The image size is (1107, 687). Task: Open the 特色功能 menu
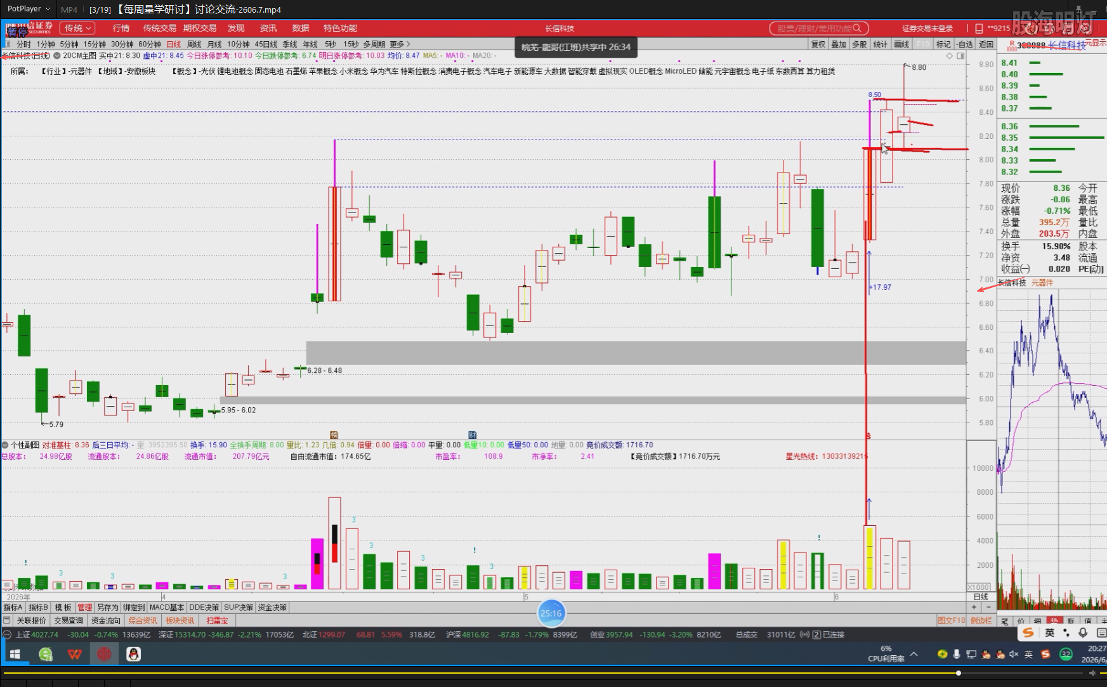coord(340,28)
